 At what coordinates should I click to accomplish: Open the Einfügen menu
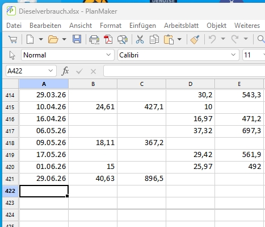[x=142, y=26]
